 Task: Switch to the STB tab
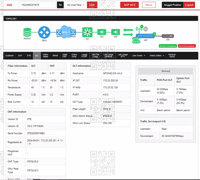[x=29, y=56]
